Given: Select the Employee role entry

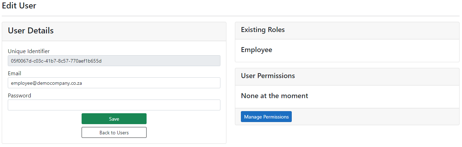Looking at the screenshot, I should (256, 50).
